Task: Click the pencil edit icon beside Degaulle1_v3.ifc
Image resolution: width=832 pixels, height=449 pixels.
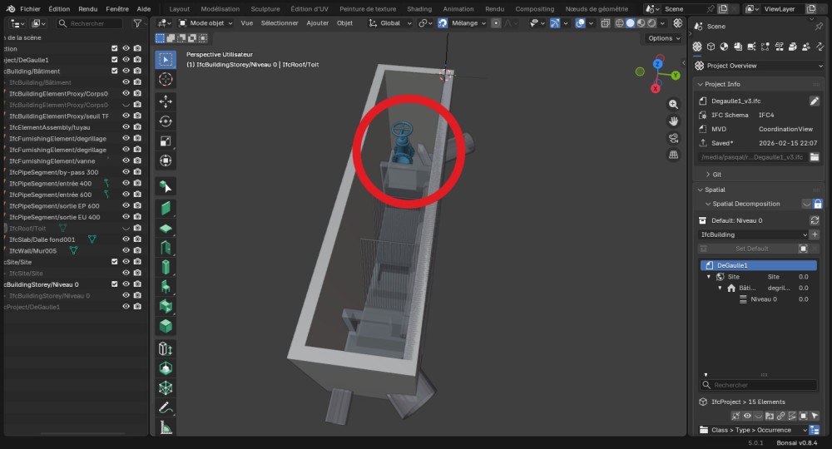Action: pyautogui.click(x=815, y=101)
